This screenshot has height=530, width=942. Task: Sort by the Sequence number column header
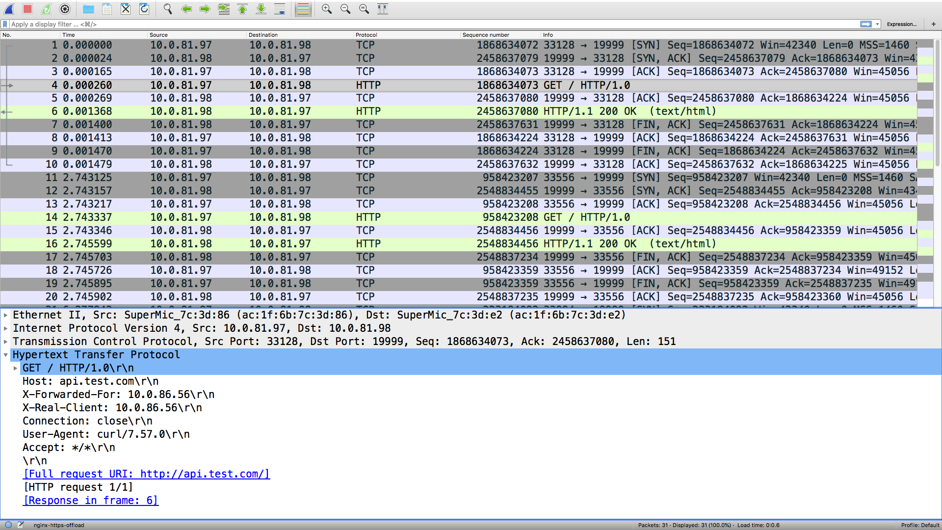[486, 35]
